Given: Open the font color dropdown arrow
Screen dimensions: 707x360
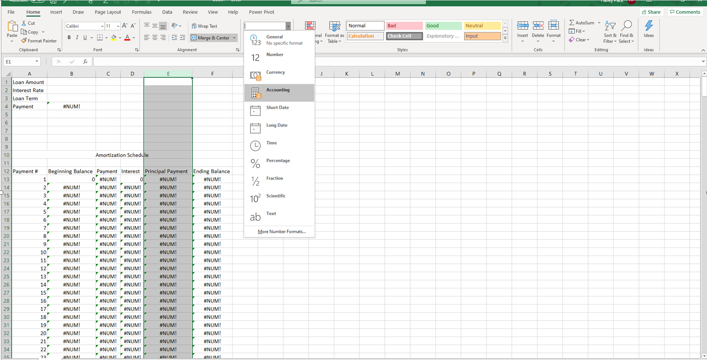Looking at the screenshot, I should coord(134,38).
